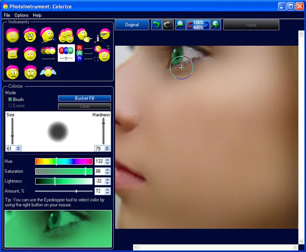Open the Help menu
Screen dimensions: 306x252
pos(37,15)
